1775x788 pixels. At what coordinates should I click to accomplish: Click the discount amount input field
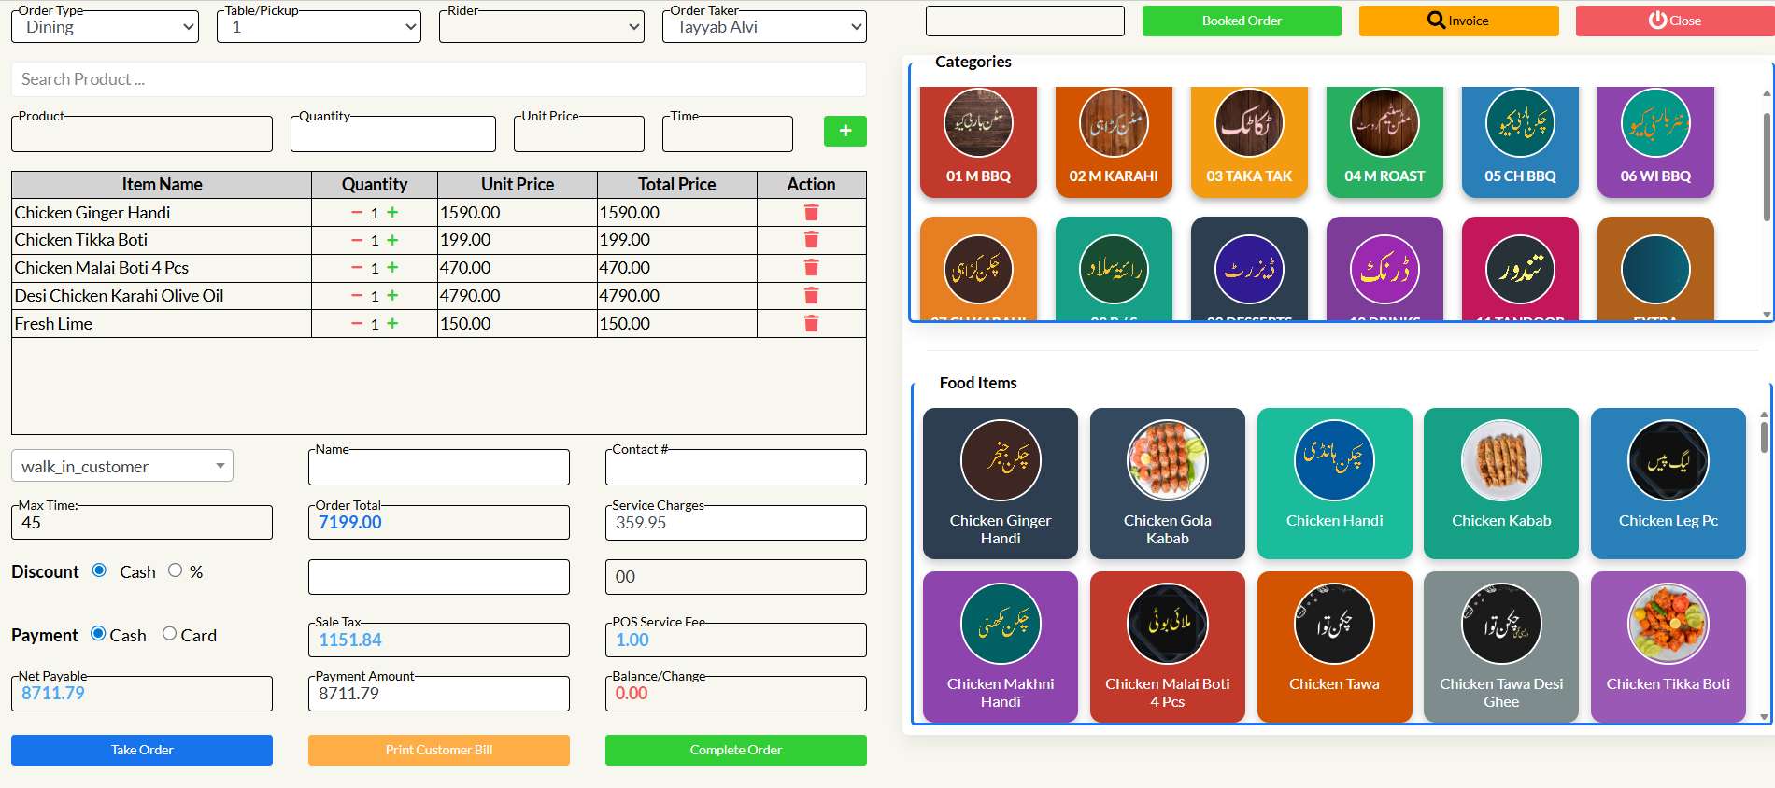(x=439, y=577)
